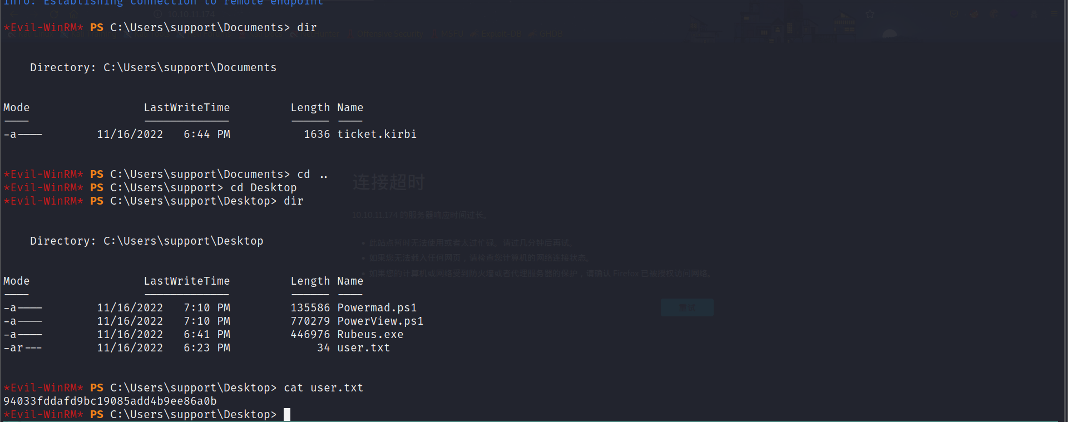Click the '-ar---' mode of user.txt
This screenshot has width=1068, height=422.
click(x=22, y=347)
